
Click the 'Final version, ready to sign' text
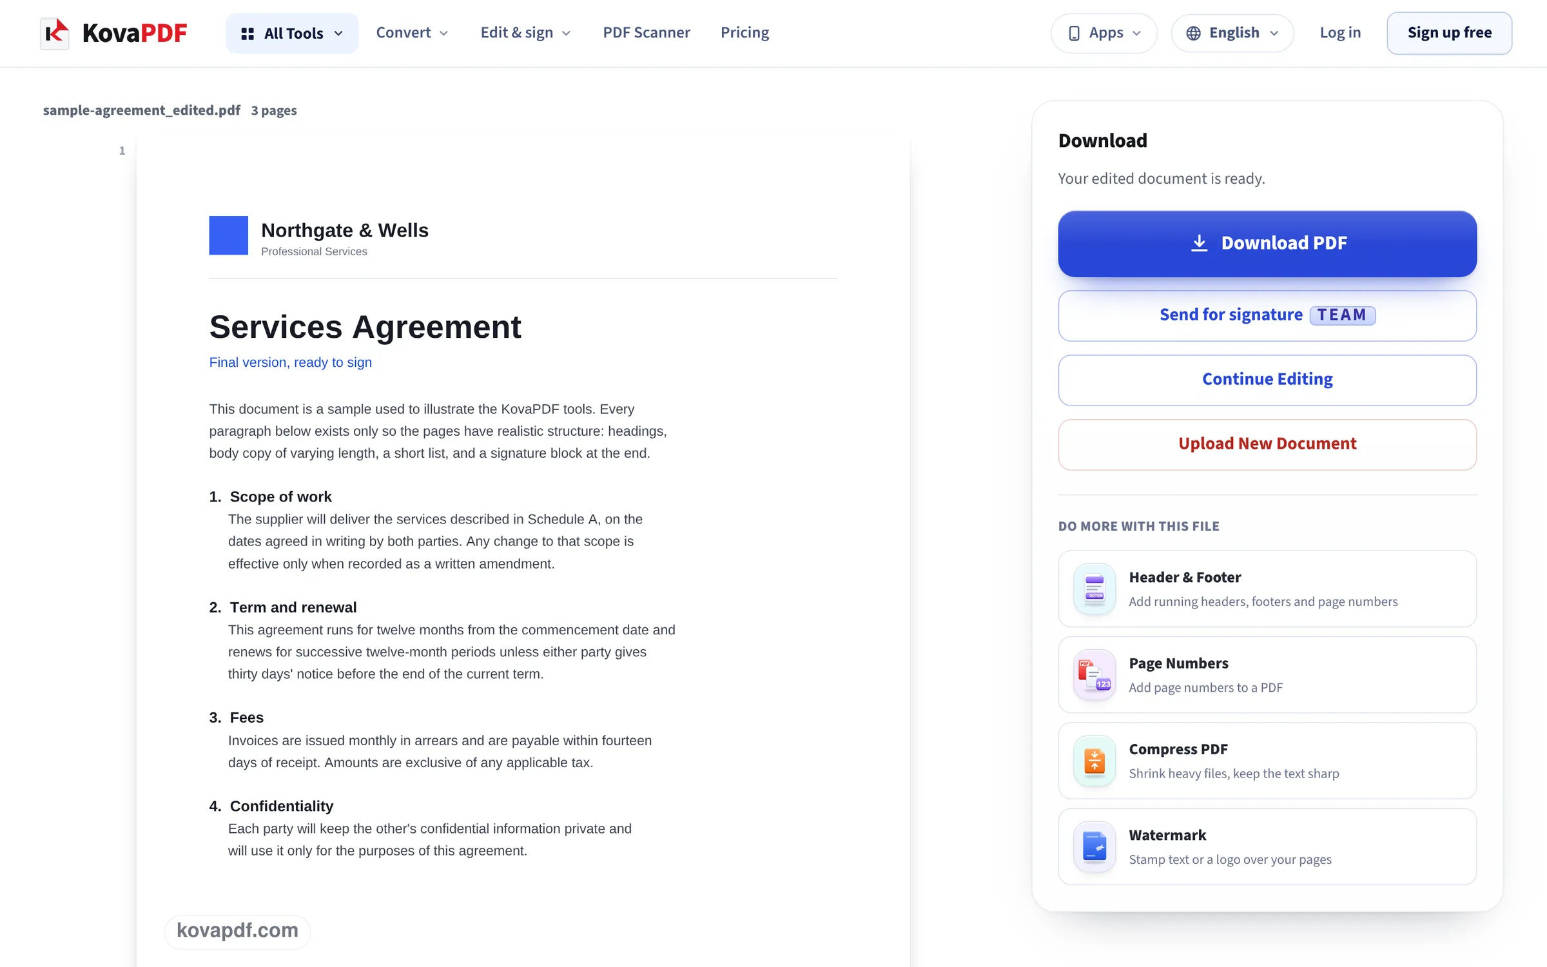pyautogui.click(x=290, y=362)
